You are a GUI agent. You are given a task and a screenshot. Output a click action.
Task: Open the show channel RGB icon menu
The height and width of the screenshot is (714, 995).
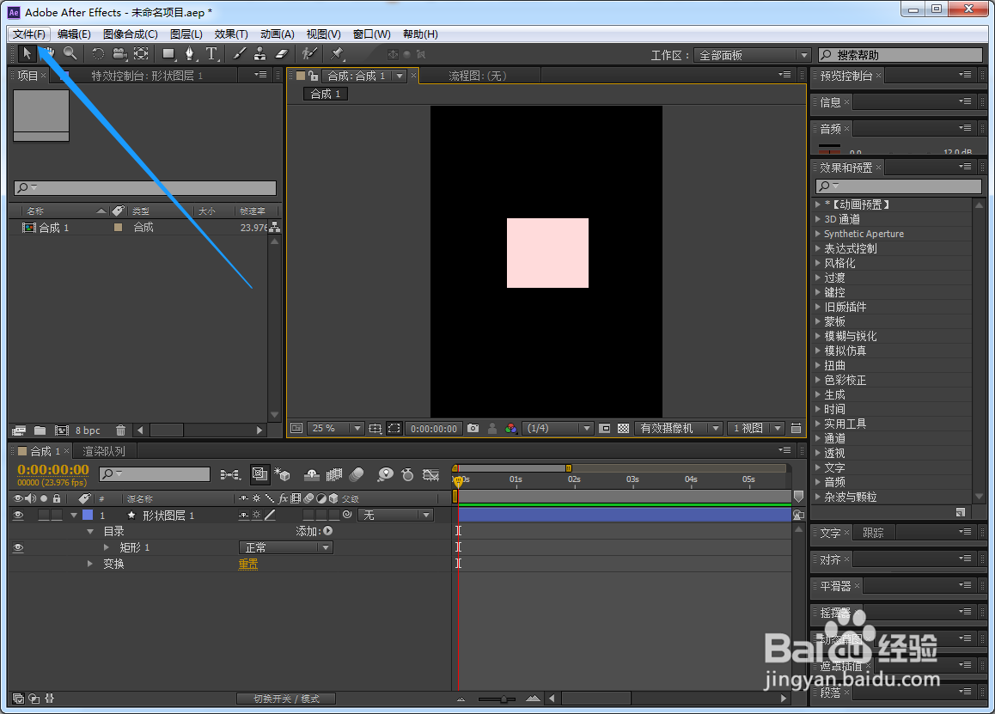tap(511, 429)
